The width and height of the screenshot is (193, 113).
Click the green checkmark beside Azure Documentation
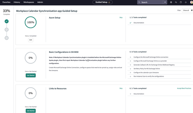click(131, 23)
